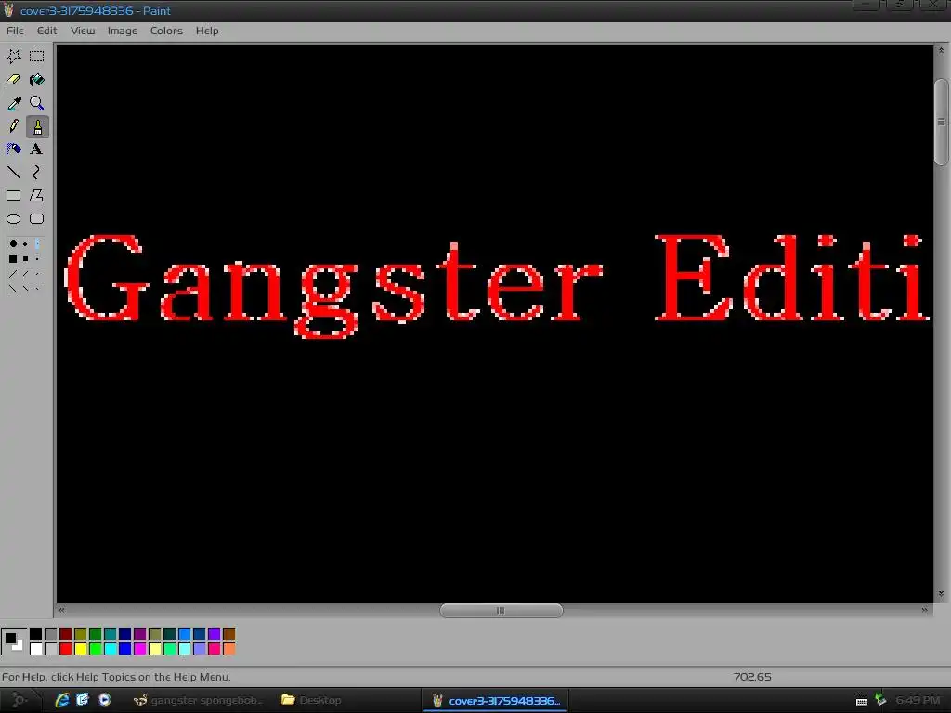The image size is (951, 713).
Task: Click the foreground/background color indicator box
Action: pyautogui.click(x=14, y=641)
